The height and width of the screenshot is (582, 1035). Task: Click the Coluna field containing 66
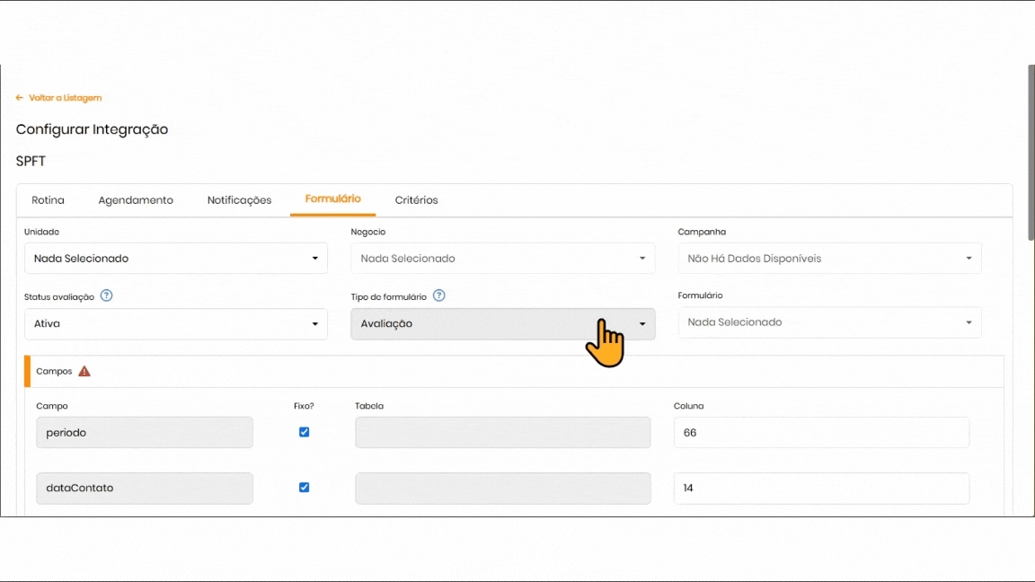pyautogui.click(x=821, y=432)
